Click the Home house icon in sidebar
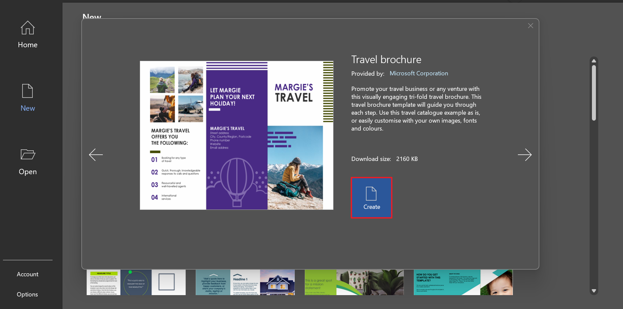623x309 pixels. click(28, 28)
